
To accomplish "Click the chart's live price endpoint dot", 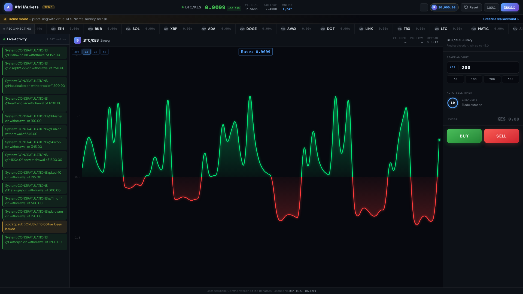I will [x=439, y=140].
